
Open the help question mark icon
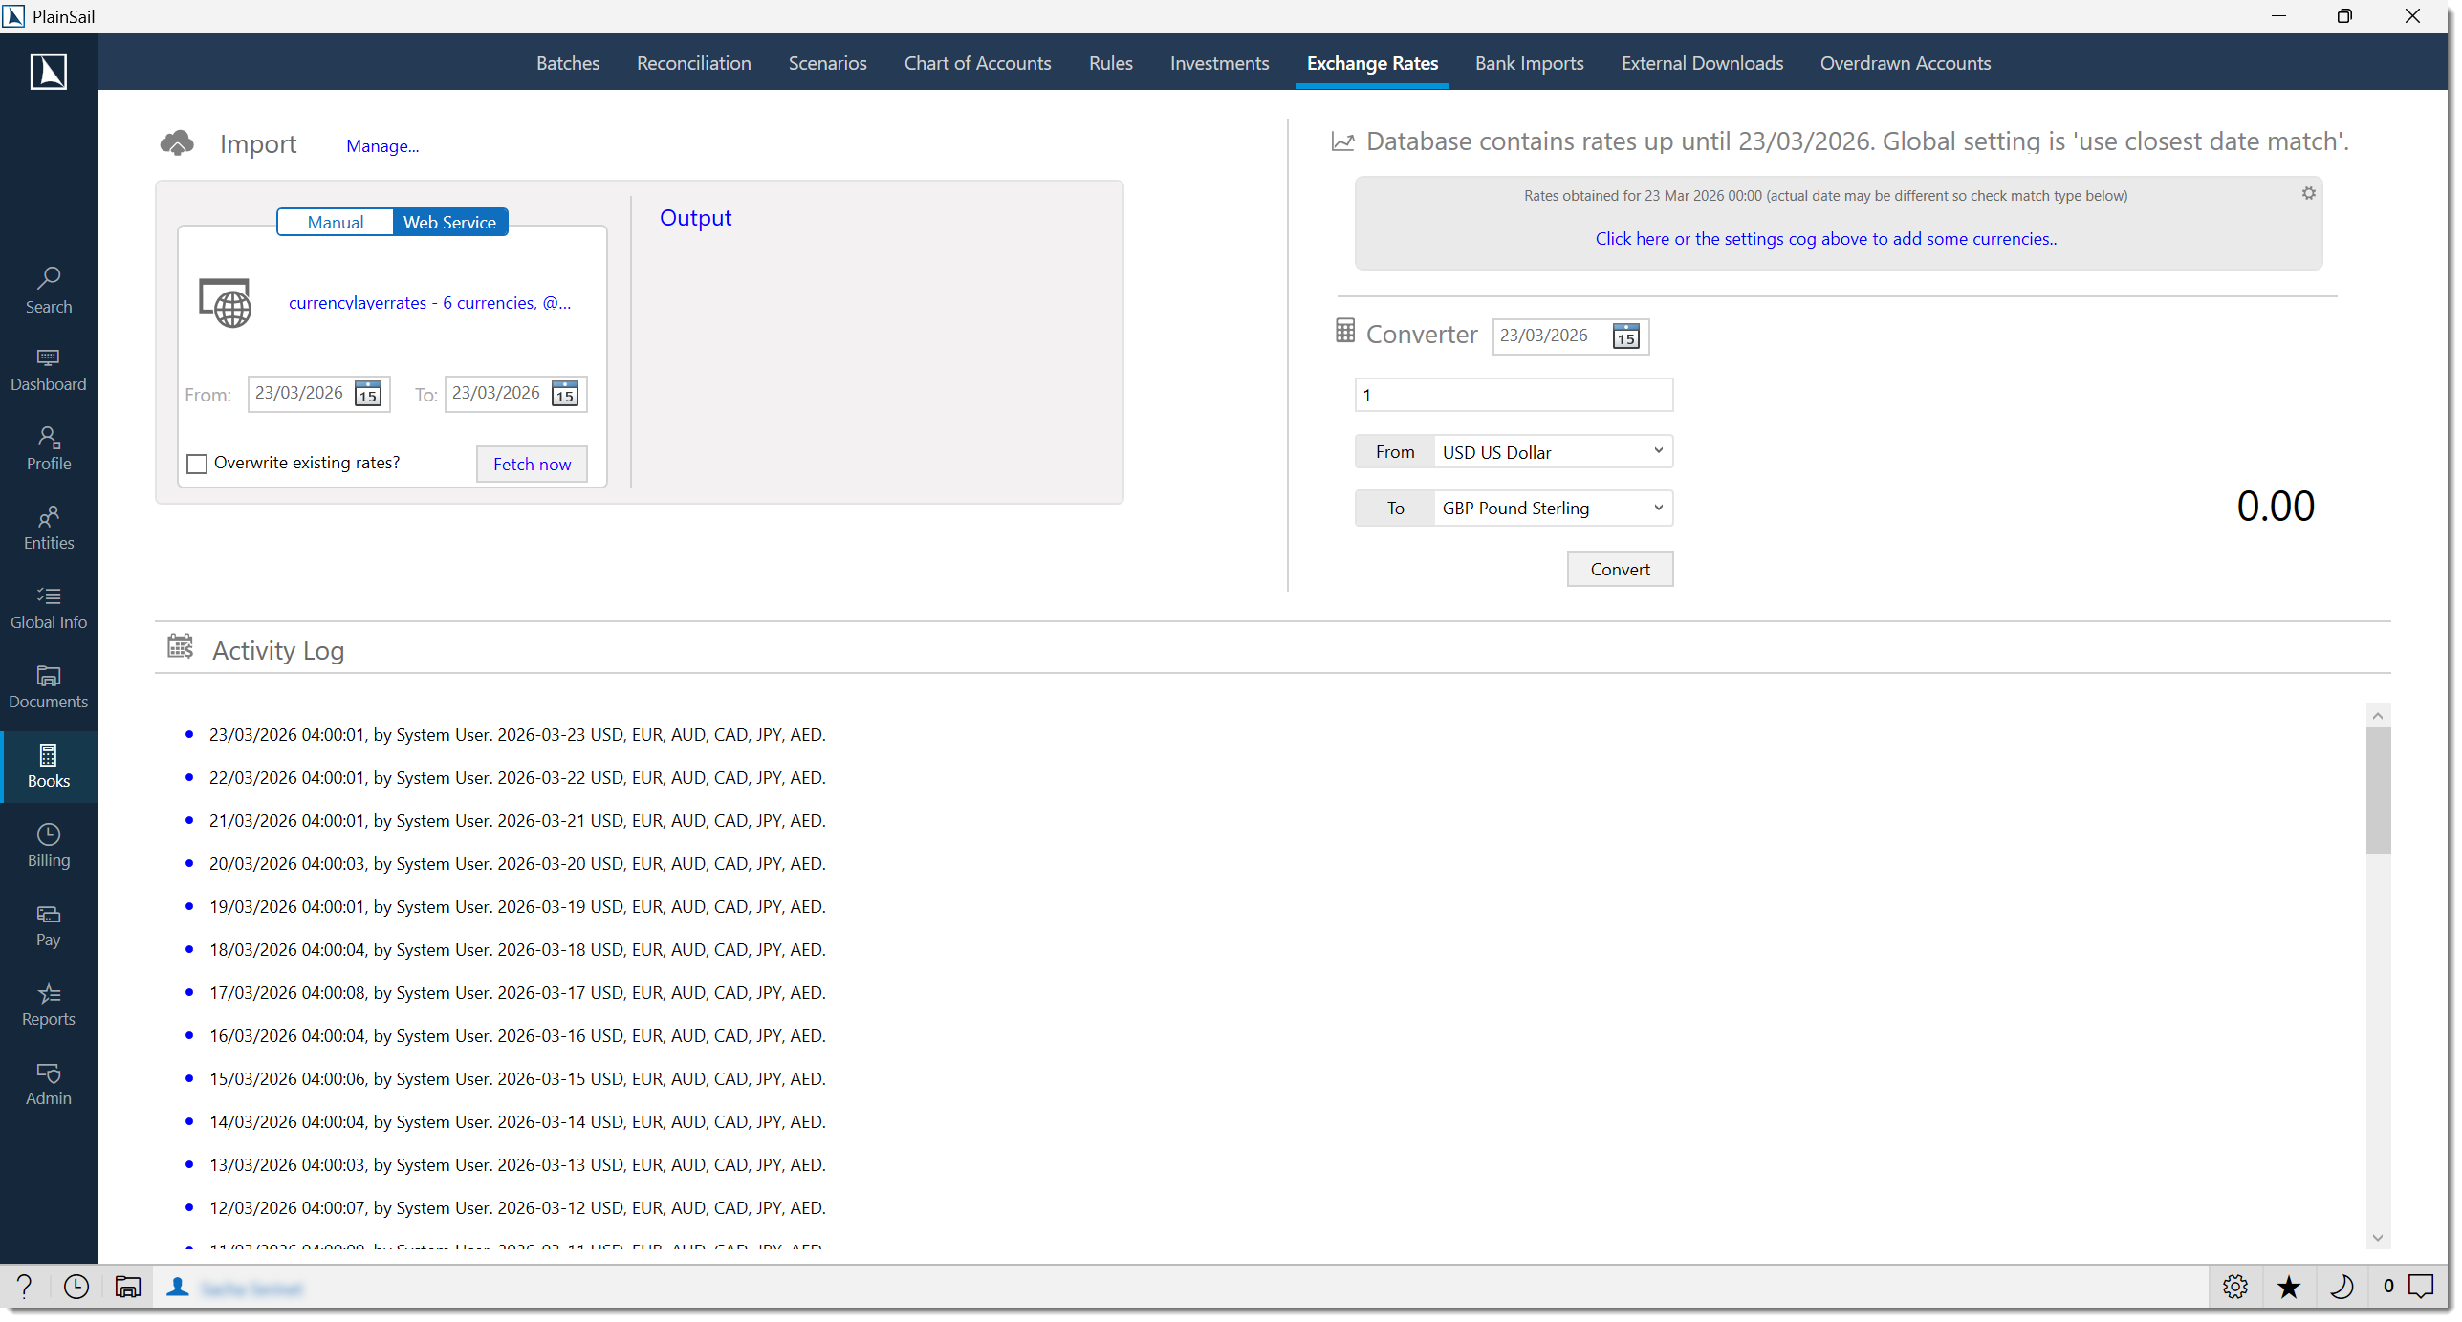coord(24,1287)
